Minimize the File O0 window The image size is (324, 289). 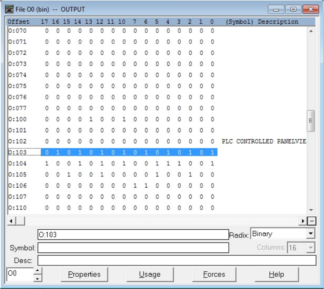pyautogui.click(x=276, y=9)
